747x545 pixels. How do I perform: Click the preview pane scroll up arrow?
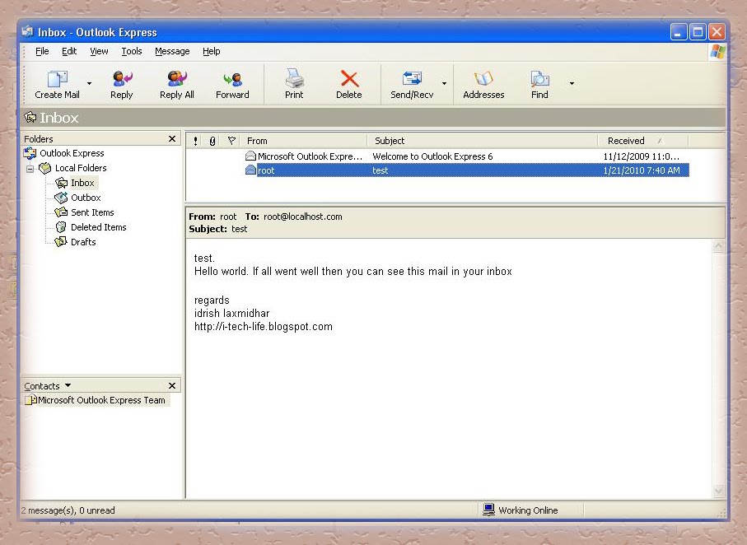click(x=718, y=246)
